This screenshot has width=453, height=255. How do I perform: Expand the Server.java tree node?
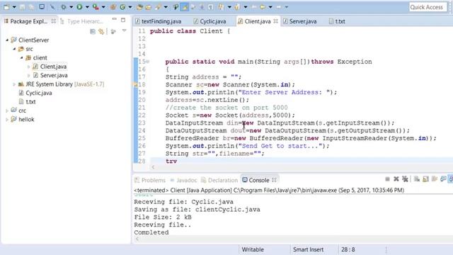point(28,76)
